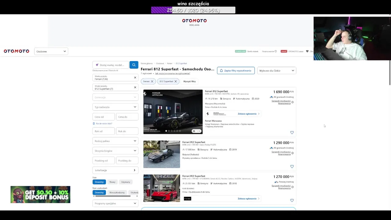
Task: Open Strefa marek in the header
Action: 253,51
